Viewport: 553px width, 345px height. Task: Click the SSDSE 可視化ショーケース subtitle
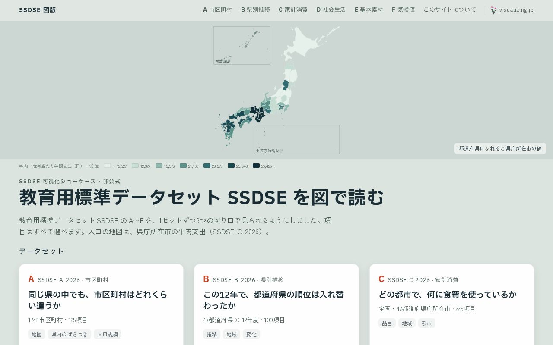point(70,182)
